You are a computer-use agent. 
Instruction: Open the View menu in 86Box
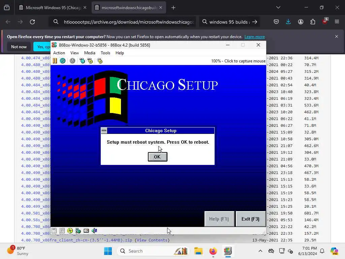74,53
